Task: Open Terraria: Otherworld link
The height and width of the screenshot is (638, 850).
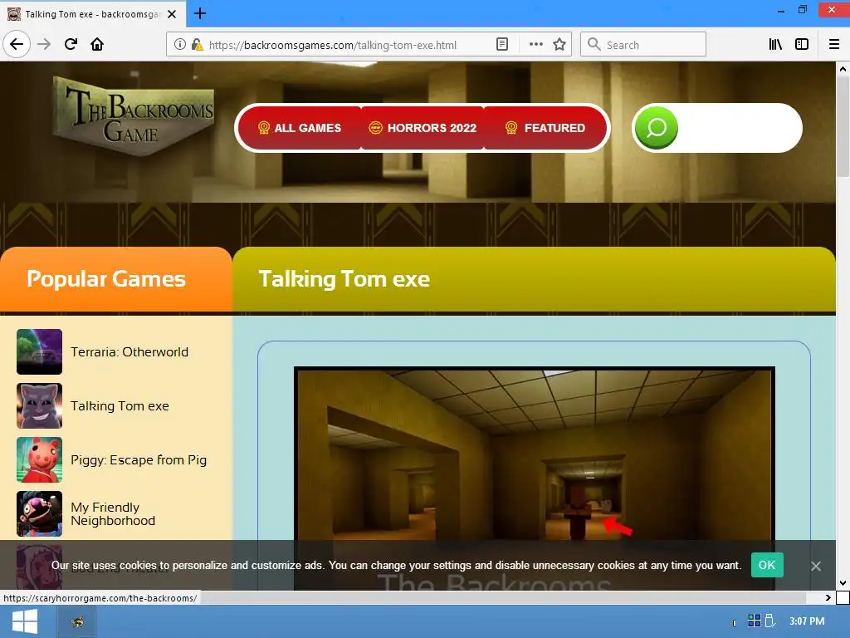Action: 129,352
